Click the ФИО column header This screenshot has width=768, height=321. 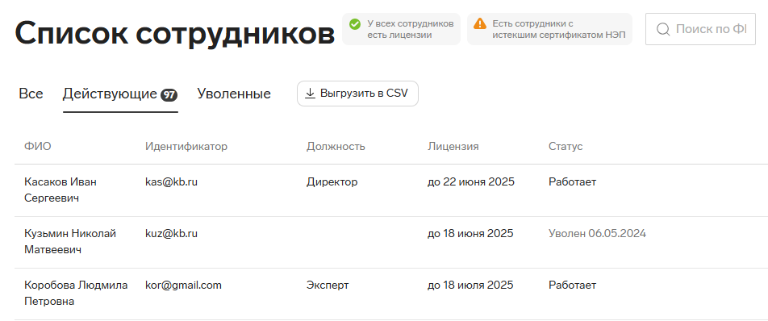pyautogui.click(x=38, y=146)
